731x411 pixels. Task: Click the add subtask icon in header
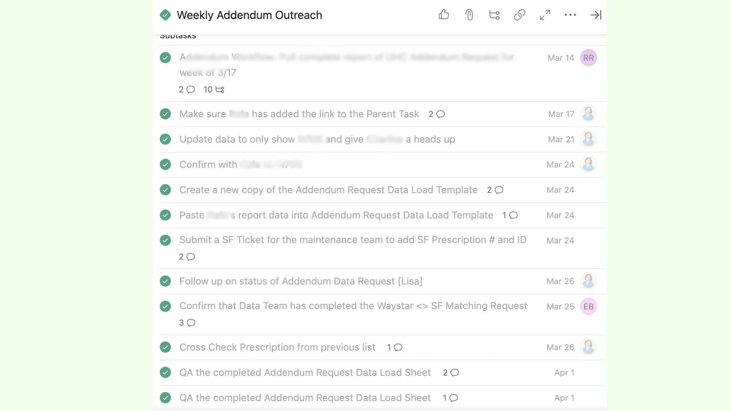pos(494,15)
